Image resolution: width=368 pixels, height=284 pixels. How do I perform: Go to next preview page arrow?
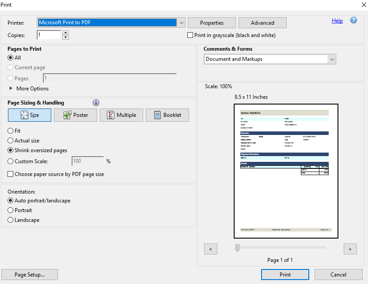tap(350, 249)
